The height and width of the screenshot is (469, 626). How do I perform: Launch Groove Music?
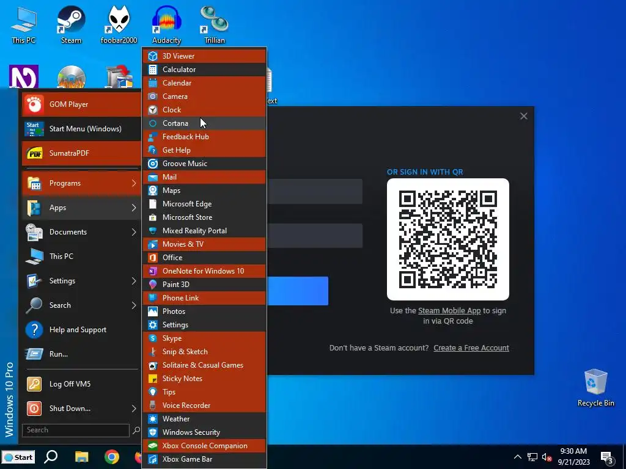coord(204,164)
